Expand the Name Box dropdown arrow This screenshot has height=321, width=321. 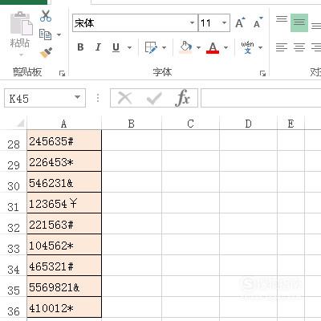click(77, 97)
